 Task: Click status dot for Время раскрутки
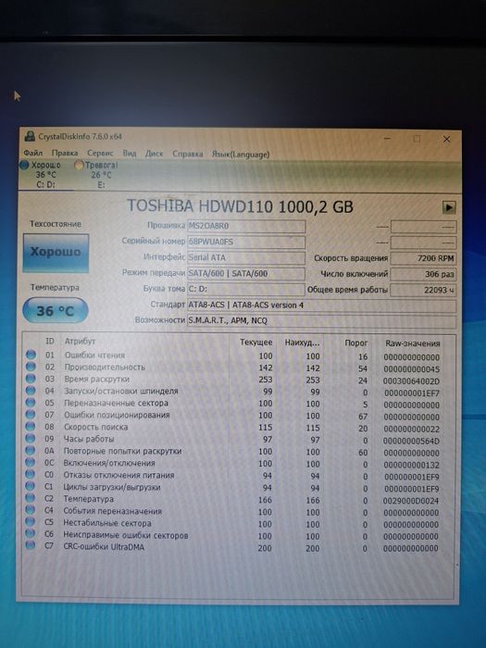click(x=31, y=379)
